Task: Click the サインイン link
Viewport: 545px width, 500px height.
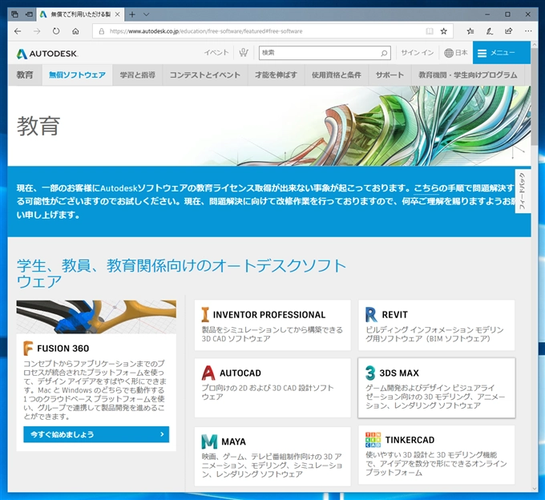Action: point(418,53)
